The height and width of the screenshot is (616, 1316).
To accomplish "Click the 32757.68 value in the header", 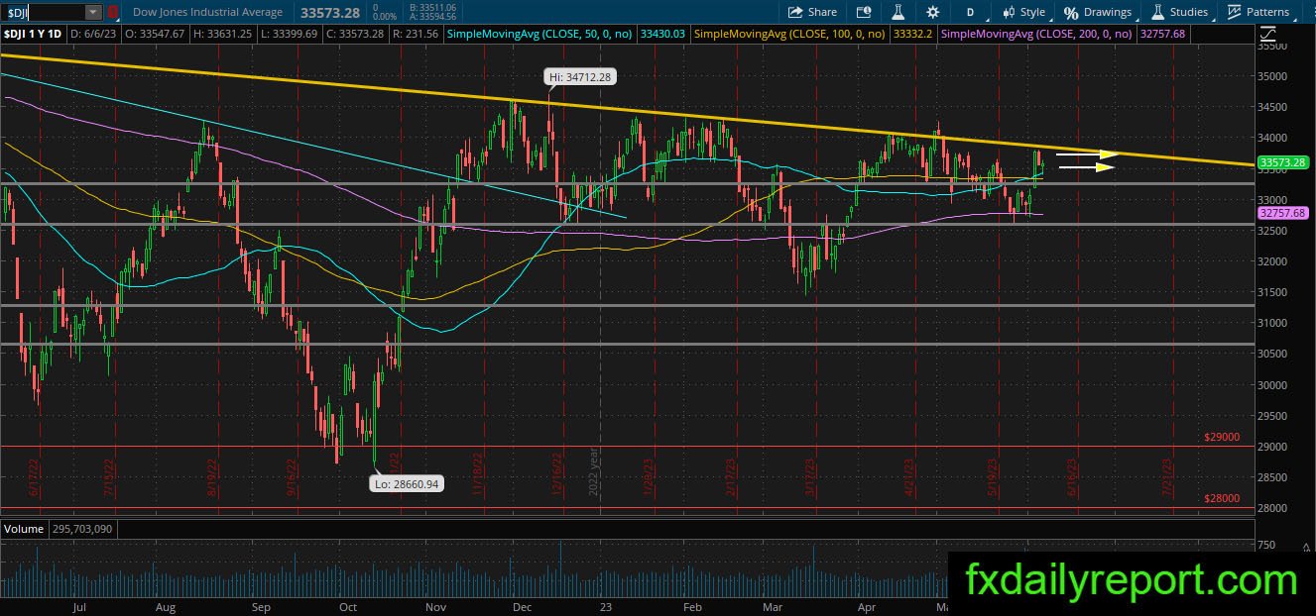I will (x=1164, y=34).
